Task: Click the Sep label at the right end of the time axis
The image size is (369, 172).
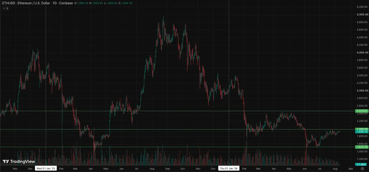Action: click(x=350, y=169)
